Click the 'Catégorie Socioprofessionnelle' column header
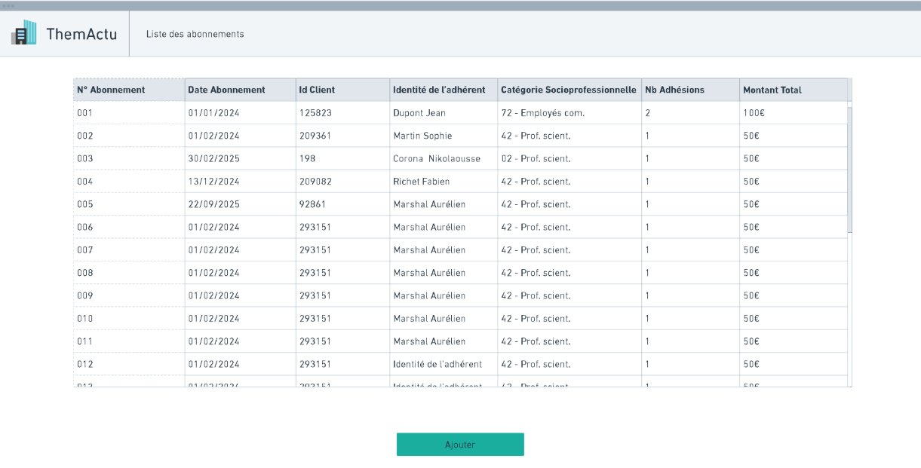This screenshot has height=468, width=921. (567, 89)
